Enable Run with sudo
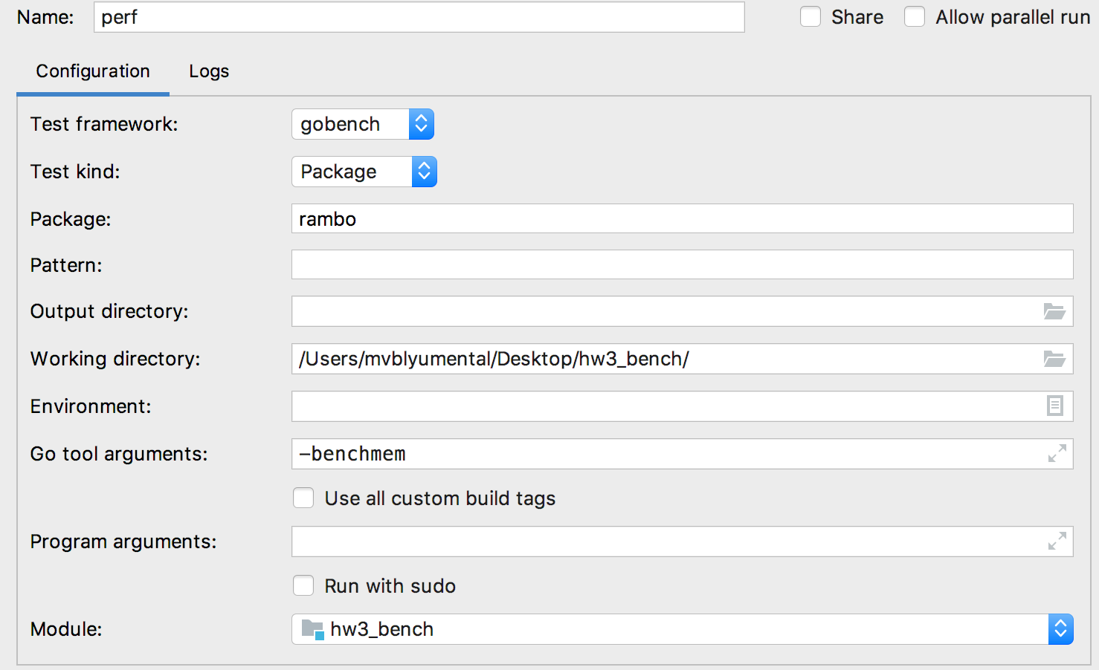 pyautogui.click(x=303, y=585)
